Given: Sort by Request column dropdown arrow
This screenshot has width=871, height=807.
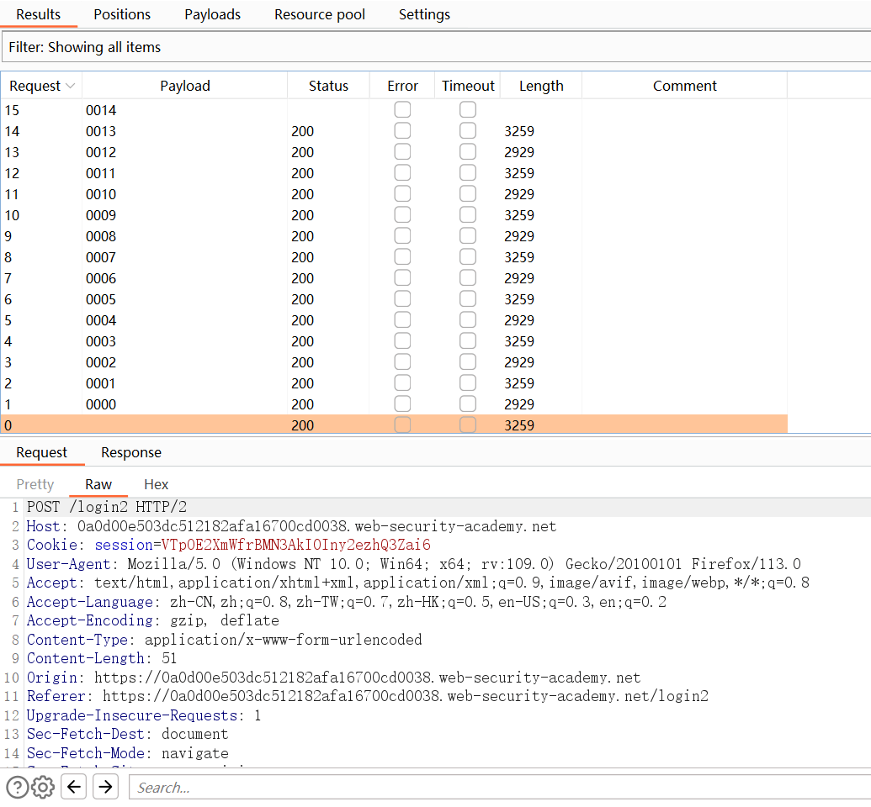Looking at the screenshot, I should 71,86.
